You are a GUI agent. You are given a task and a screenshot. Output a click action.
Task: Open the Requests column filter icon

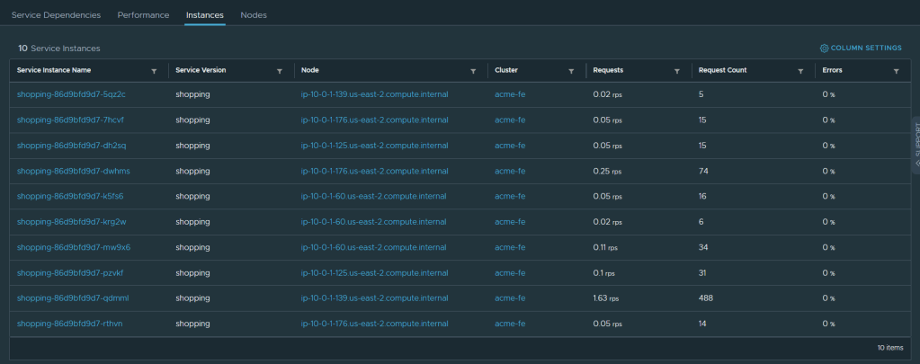(x=676, y=71)
